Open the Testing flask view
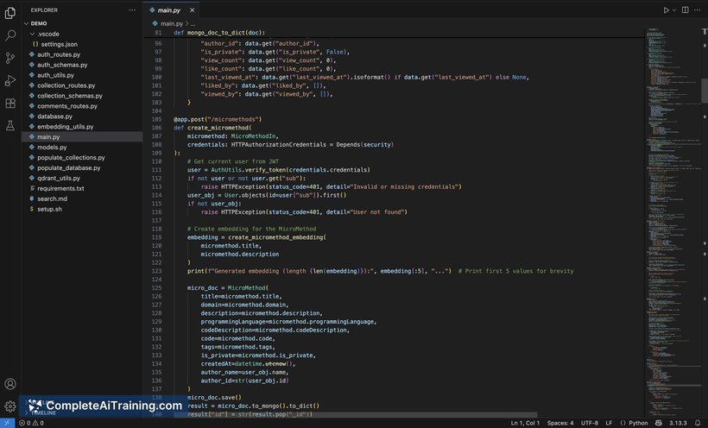Viewport: 708px width, 428px height. coord(10,125)
